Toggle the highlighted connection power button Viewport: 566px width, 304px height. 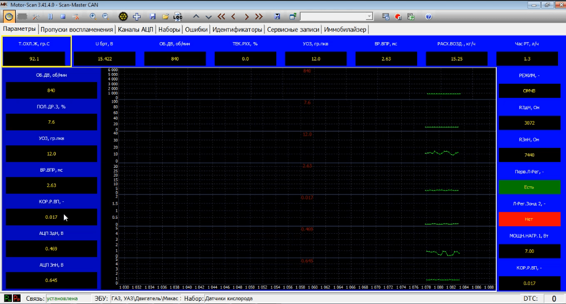[x=9, y=17]
